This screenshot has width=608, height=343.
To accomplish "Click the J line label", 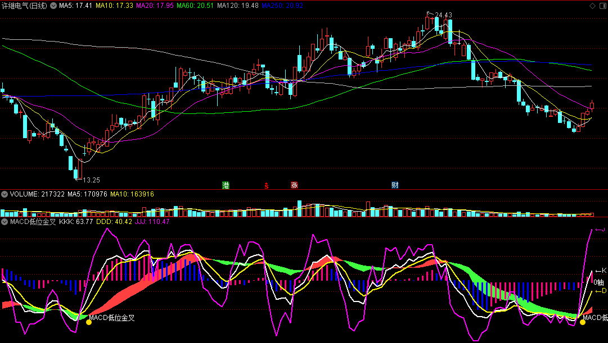I will click(x=600, y=230).
